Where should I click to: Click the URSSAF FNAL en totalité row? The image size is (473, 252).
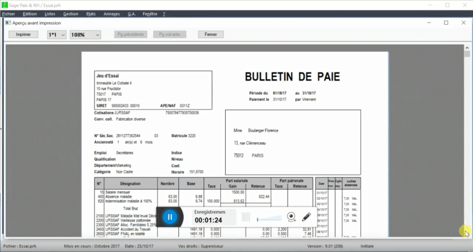[x=204, y=234]
